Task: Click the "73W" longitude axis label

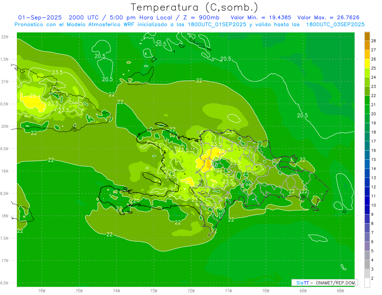Action: click(x=154, y=291)
